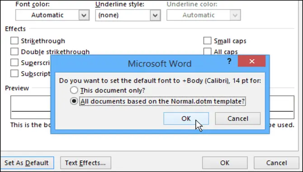The height and width of the screenshot is (172, 303).
Task: Open Text Effects options
Action: [x=85, y=162]
